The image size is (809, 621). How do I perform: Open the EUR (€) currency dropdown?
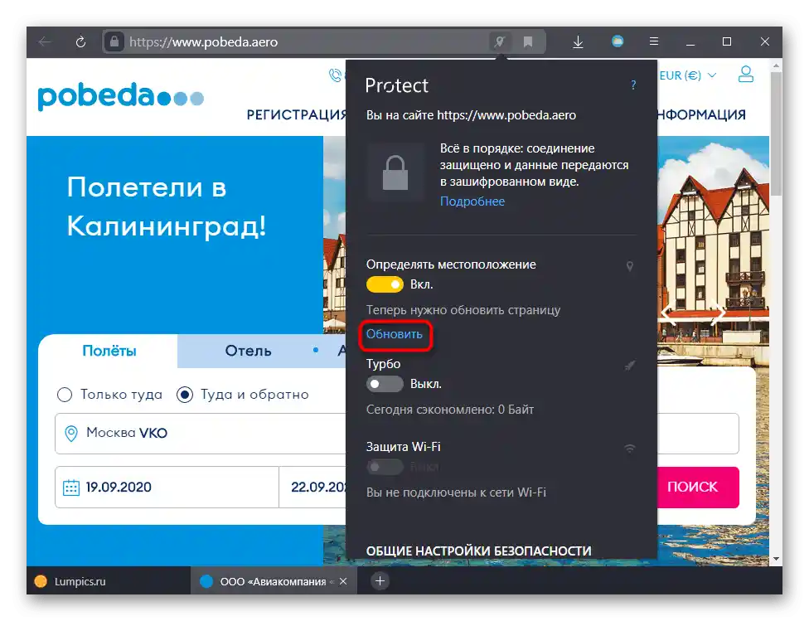pos(688,75)
